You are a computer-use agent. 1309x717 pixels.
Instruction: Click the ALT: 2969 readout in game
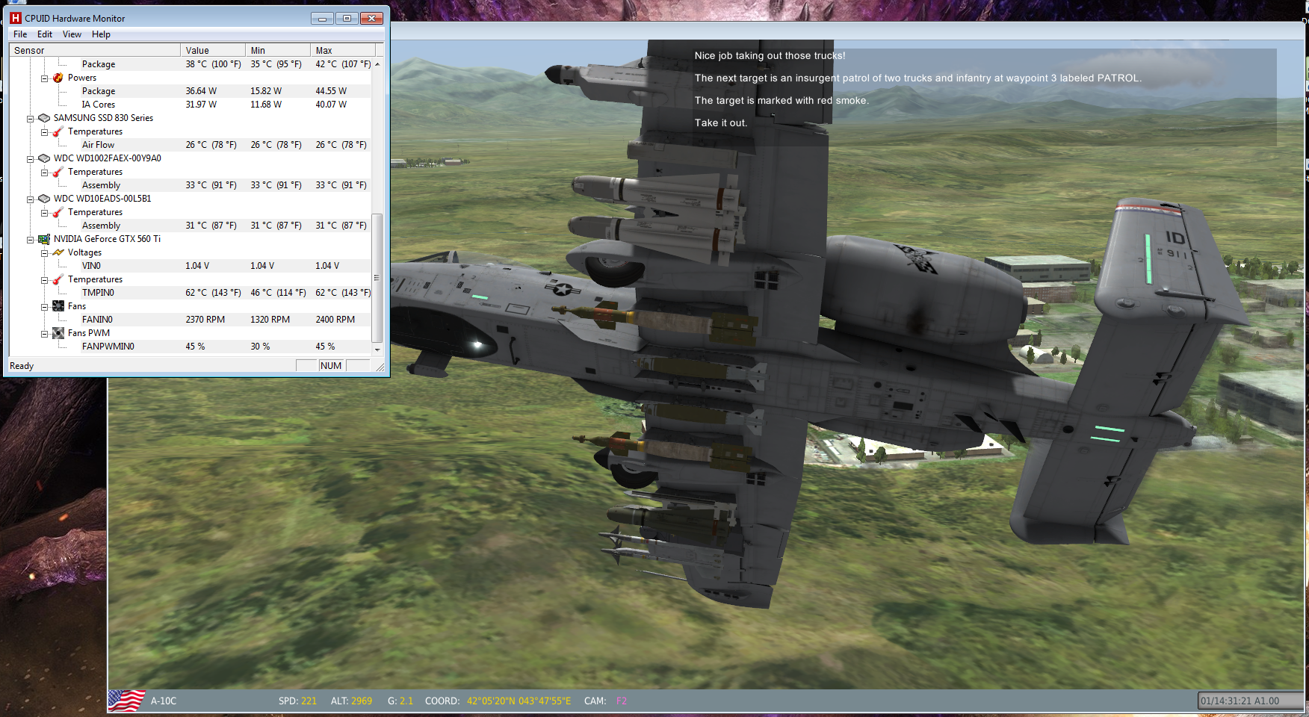coord(351,701)
